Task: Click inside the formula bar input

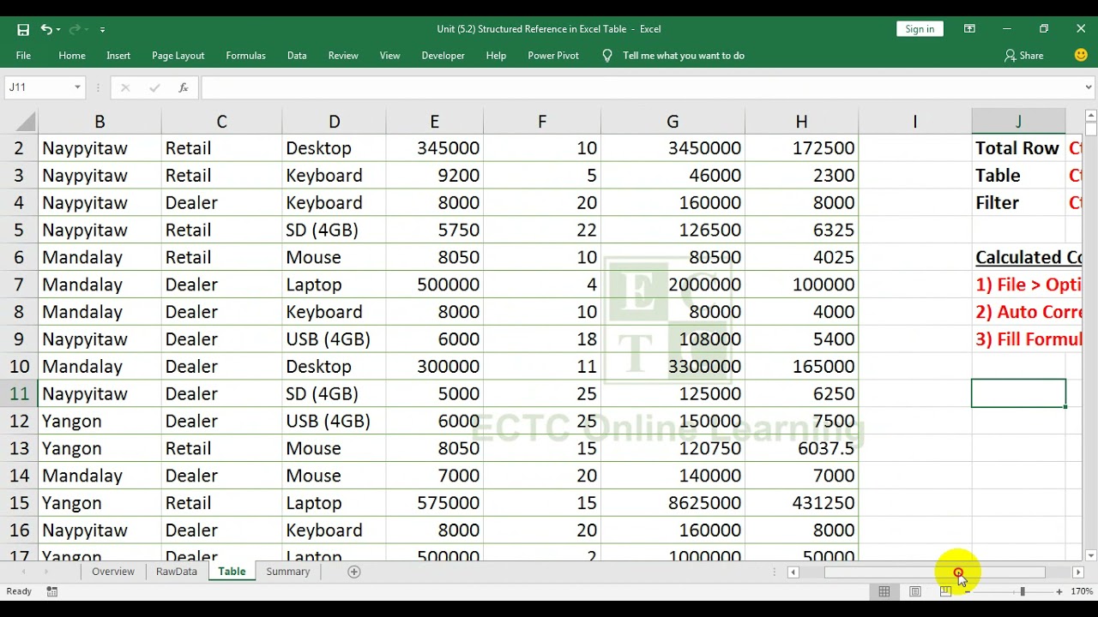Action: click(642, 87)
